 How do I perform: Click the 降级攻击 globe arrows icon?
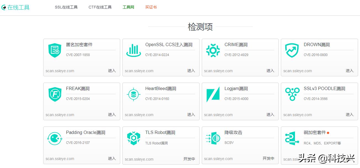pyautogui.click(x=213, y=138)
